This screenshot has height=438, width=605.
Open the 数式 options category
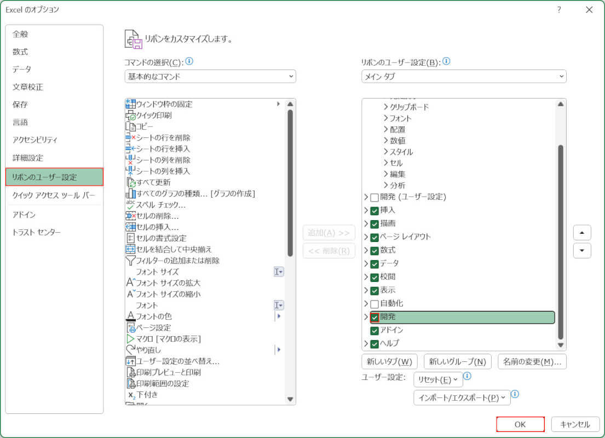[x=20, y=52]
